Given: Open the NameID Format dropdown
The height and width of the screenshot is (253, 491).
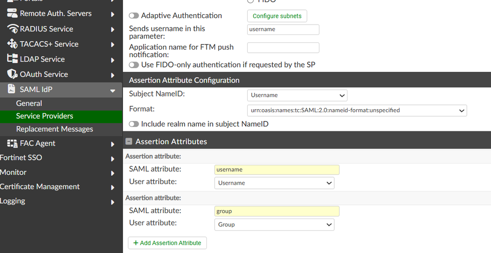Looking at the screenshot, I should pos(357,111).
